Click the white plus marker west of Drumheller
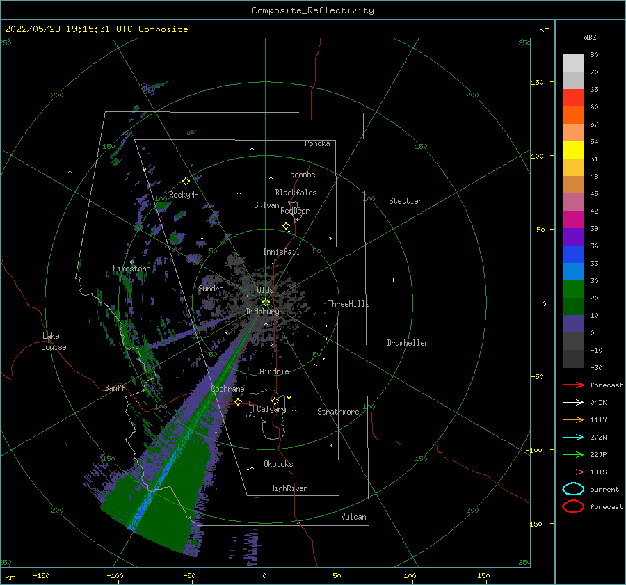The width and height of the screenshot is (626, 585). [x=393, y=280]
